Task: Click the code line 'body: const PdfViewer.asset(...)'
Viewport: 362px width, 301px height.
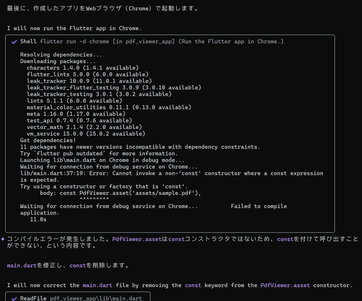Action: pos(120,193)
